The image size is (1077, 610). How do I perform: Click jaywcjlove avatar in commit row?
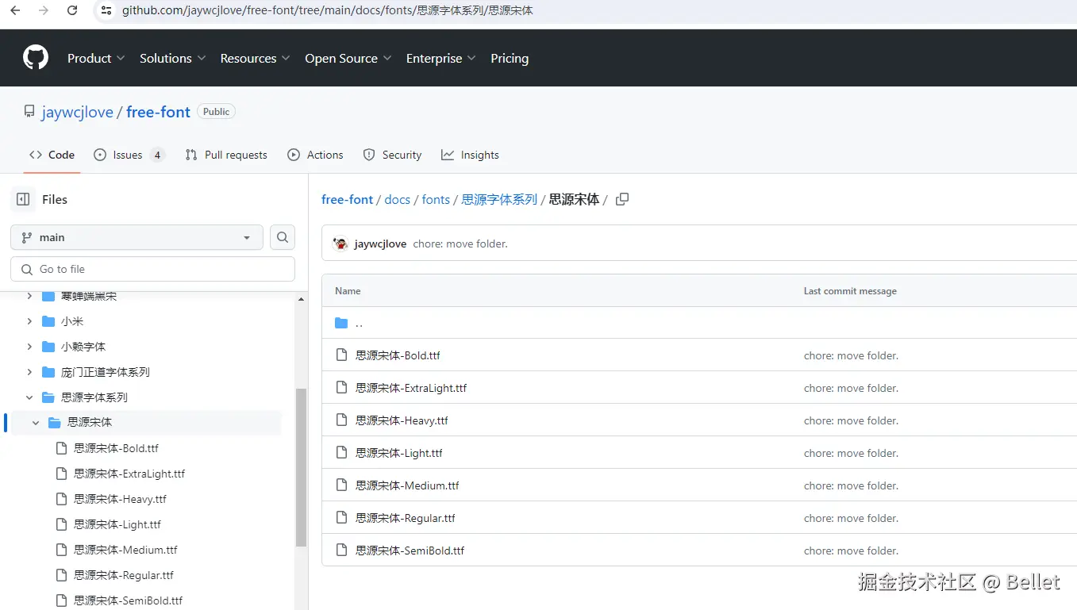click(x=340, y=244)
